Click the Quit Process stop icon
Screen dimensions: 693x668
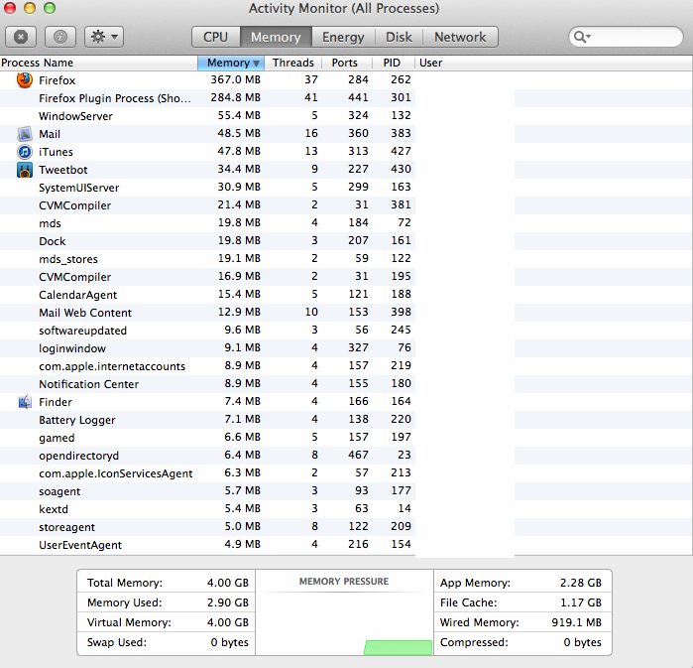(21, 37)
